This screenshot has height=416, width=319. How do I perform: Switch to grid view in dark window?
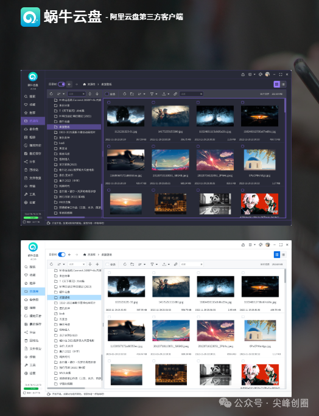[x=277, y=84]
